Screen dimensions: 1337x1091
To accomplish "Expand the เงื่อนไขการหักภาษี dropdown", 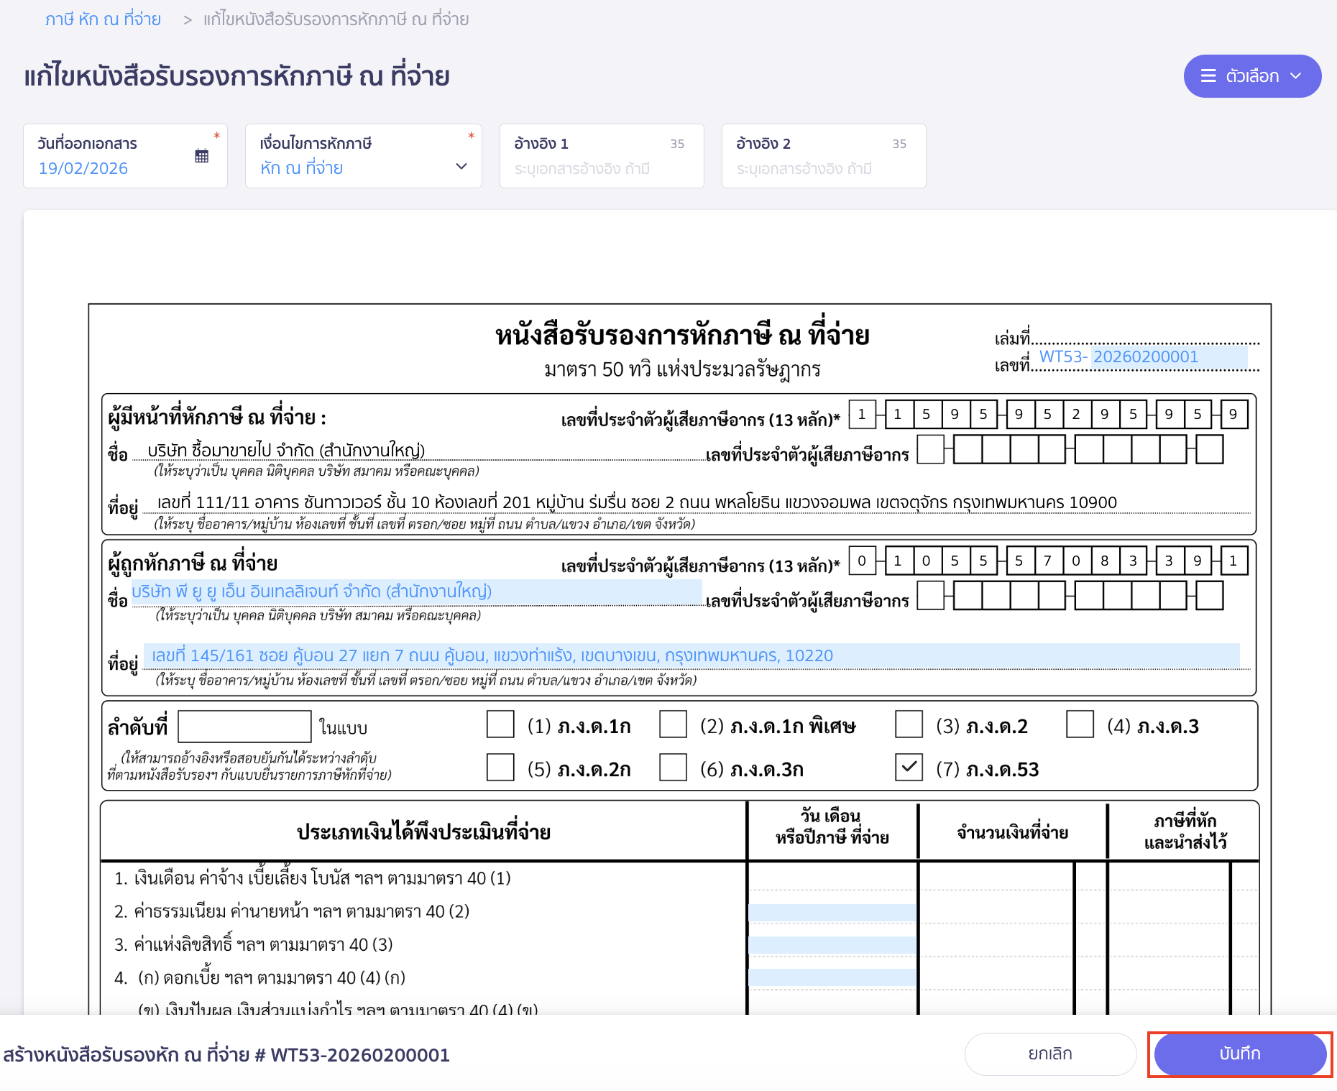I will (x=461, y=167).
